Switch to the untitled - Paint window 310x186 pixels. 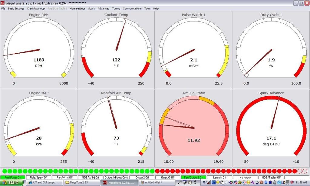(157, 182)
